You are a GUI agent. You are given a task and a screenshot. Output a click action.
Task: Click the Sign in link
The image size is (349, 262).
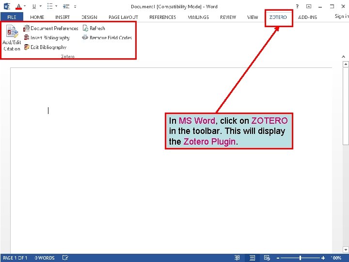click(342, 16)
